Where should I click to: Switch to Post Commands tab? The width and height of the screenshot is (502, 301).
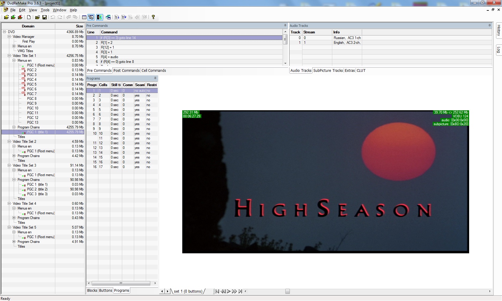point(126,71)
